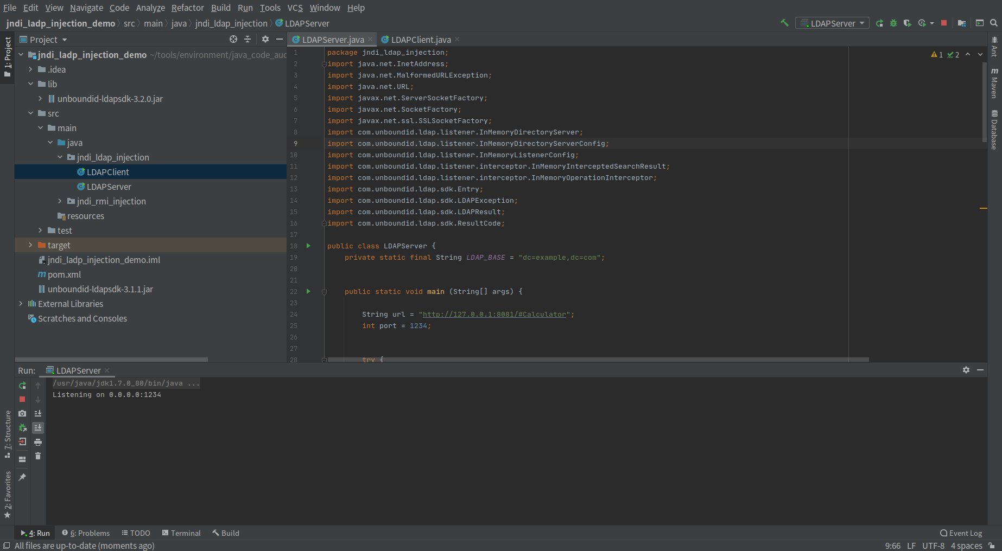Collapse all in Project panel
1002x551 pixels.
(248, 39)
